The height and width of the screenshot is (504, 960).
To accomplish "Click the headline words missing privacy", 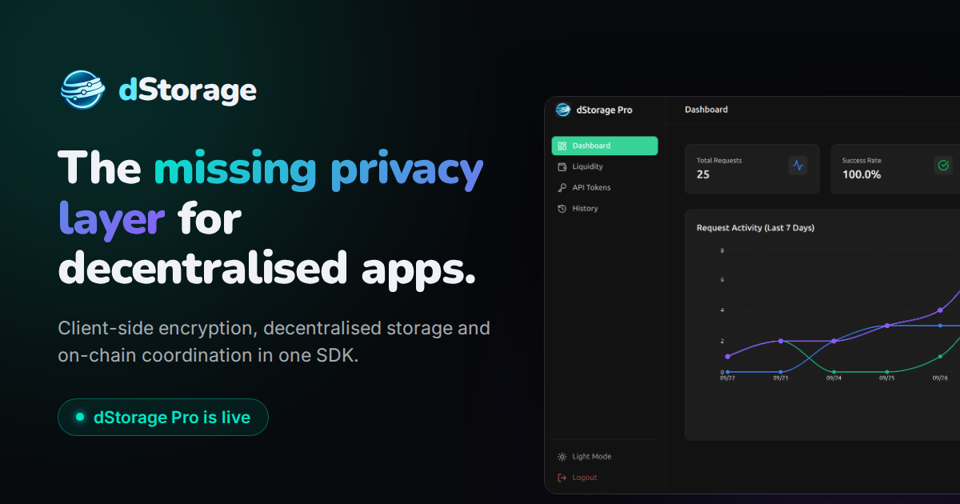I will (318, 169).
